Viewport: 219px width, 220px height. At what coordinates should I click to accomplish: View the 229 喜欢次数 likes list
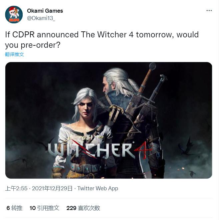[83, 208]
